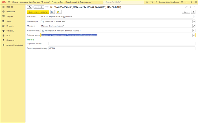This screenshot has width=198, height=123.
Task: Show hint for Тип кассы
Action: point(195,17)
